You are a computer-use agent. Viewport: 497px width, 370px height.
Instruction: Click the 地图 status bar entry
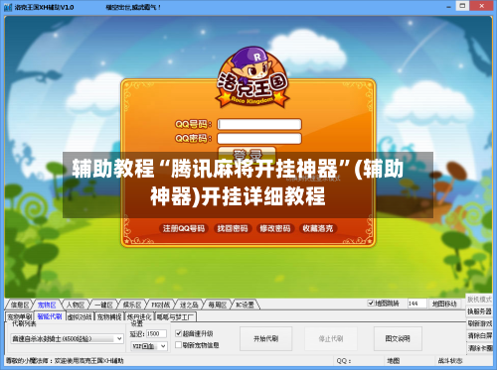pyautogui.click(x=394, y=361)
